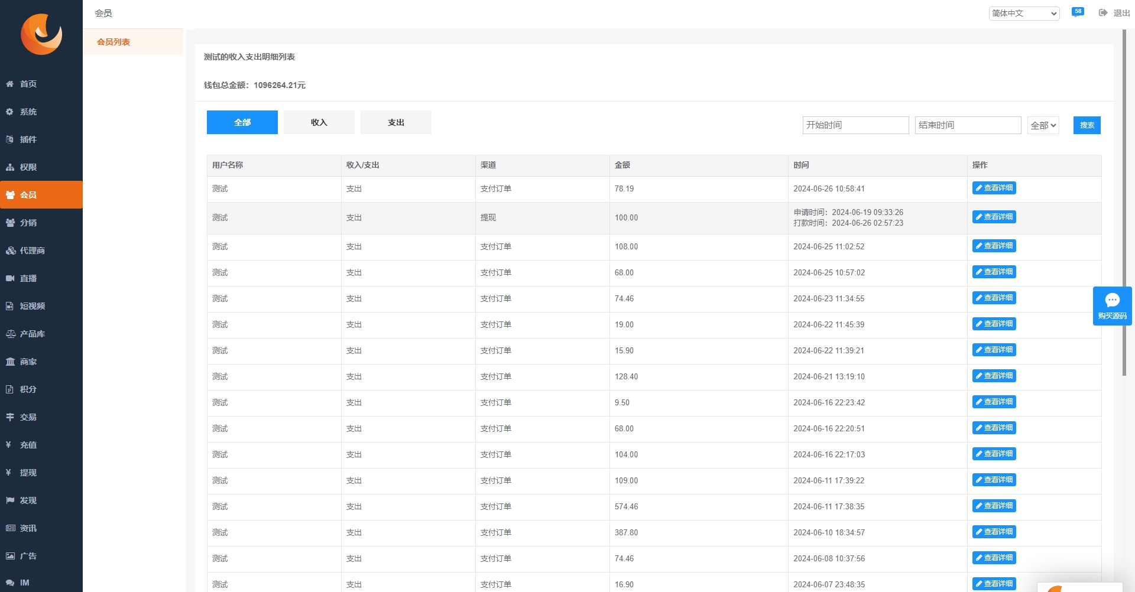
Task: Open the 代理商 agents sidebar icon
Action: [10, 251]
